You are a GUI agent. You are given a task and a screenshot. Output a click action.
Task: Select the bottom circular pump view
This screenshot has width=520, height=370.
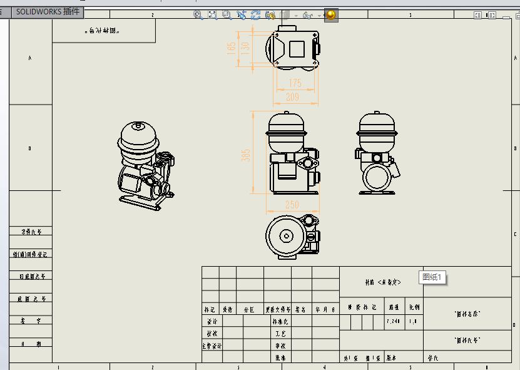[x=292, y=236]
